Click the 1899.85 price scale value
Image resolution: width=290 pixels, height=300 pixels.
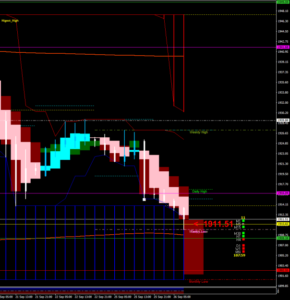(x=283, y=286)
